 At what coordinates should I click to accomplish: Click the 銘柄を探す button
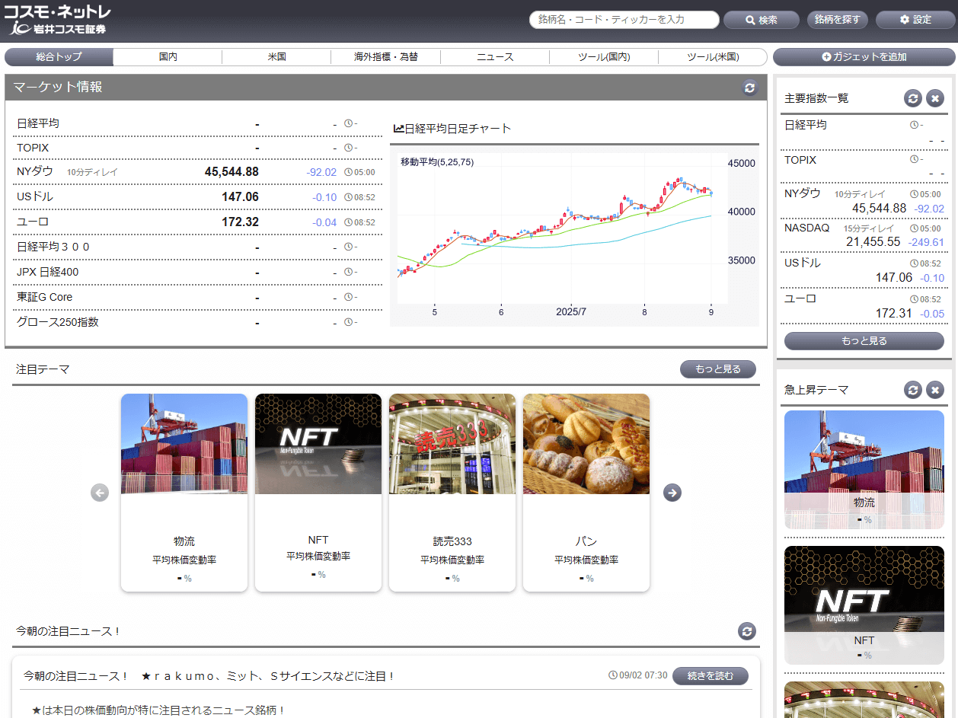point(837,20)
